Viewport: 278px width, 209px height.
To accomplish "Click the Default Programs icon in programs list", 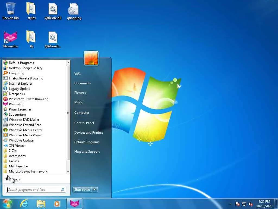I will pos(5,63).
